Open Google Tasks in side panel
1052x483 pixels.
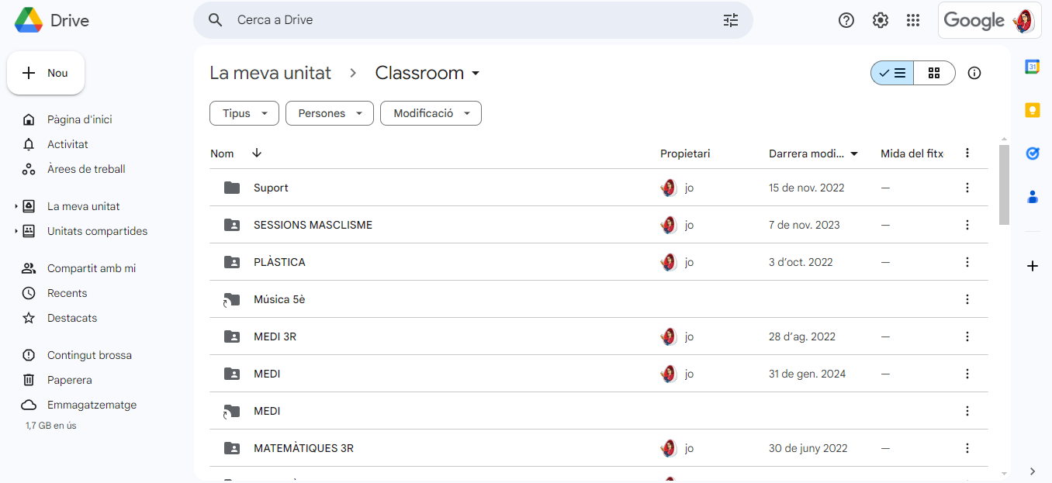coord(1033,154)
